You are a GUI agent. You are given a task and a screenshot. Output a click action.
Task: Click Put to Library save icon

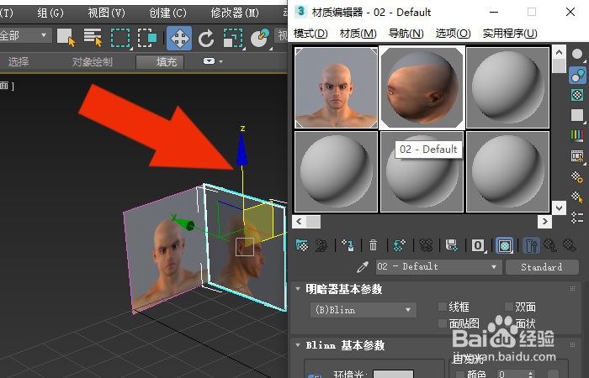click(x=452, y=245)
